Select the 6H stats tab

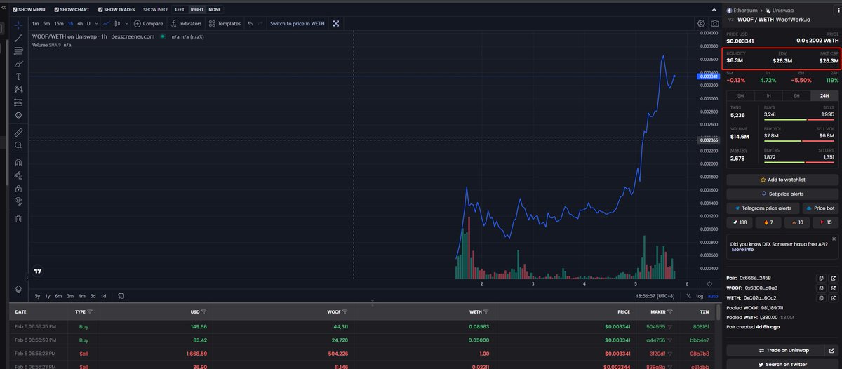[796, 95]
